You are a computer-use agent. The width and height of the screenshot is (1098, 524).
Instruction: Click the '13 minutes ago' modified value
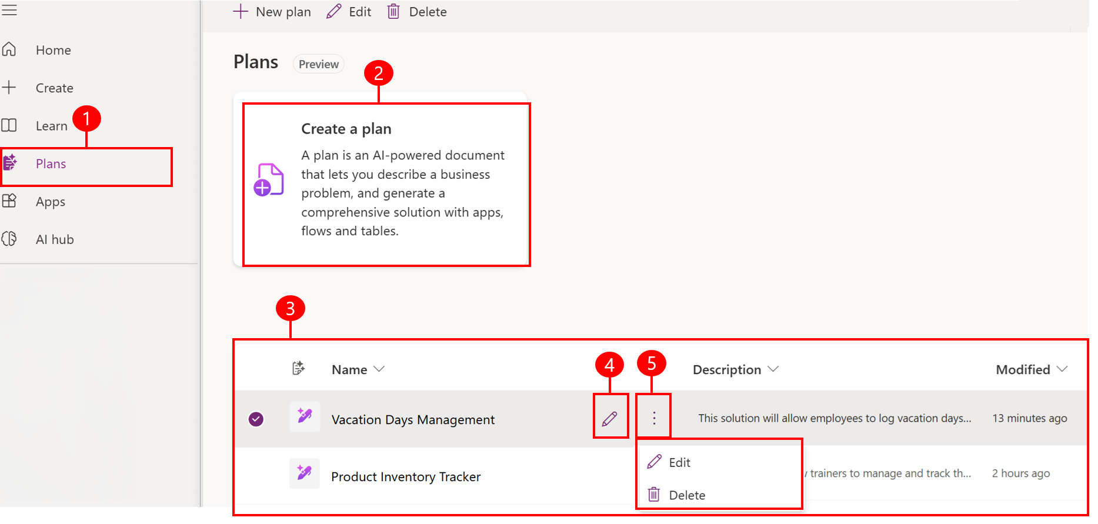(1030, 418)
